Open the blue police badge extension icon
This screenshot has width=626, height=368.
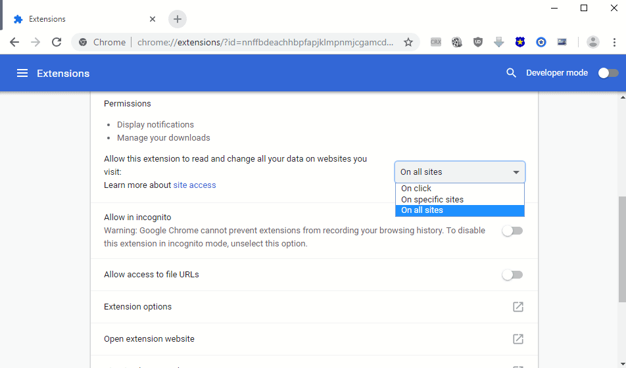tap(519, 42)
